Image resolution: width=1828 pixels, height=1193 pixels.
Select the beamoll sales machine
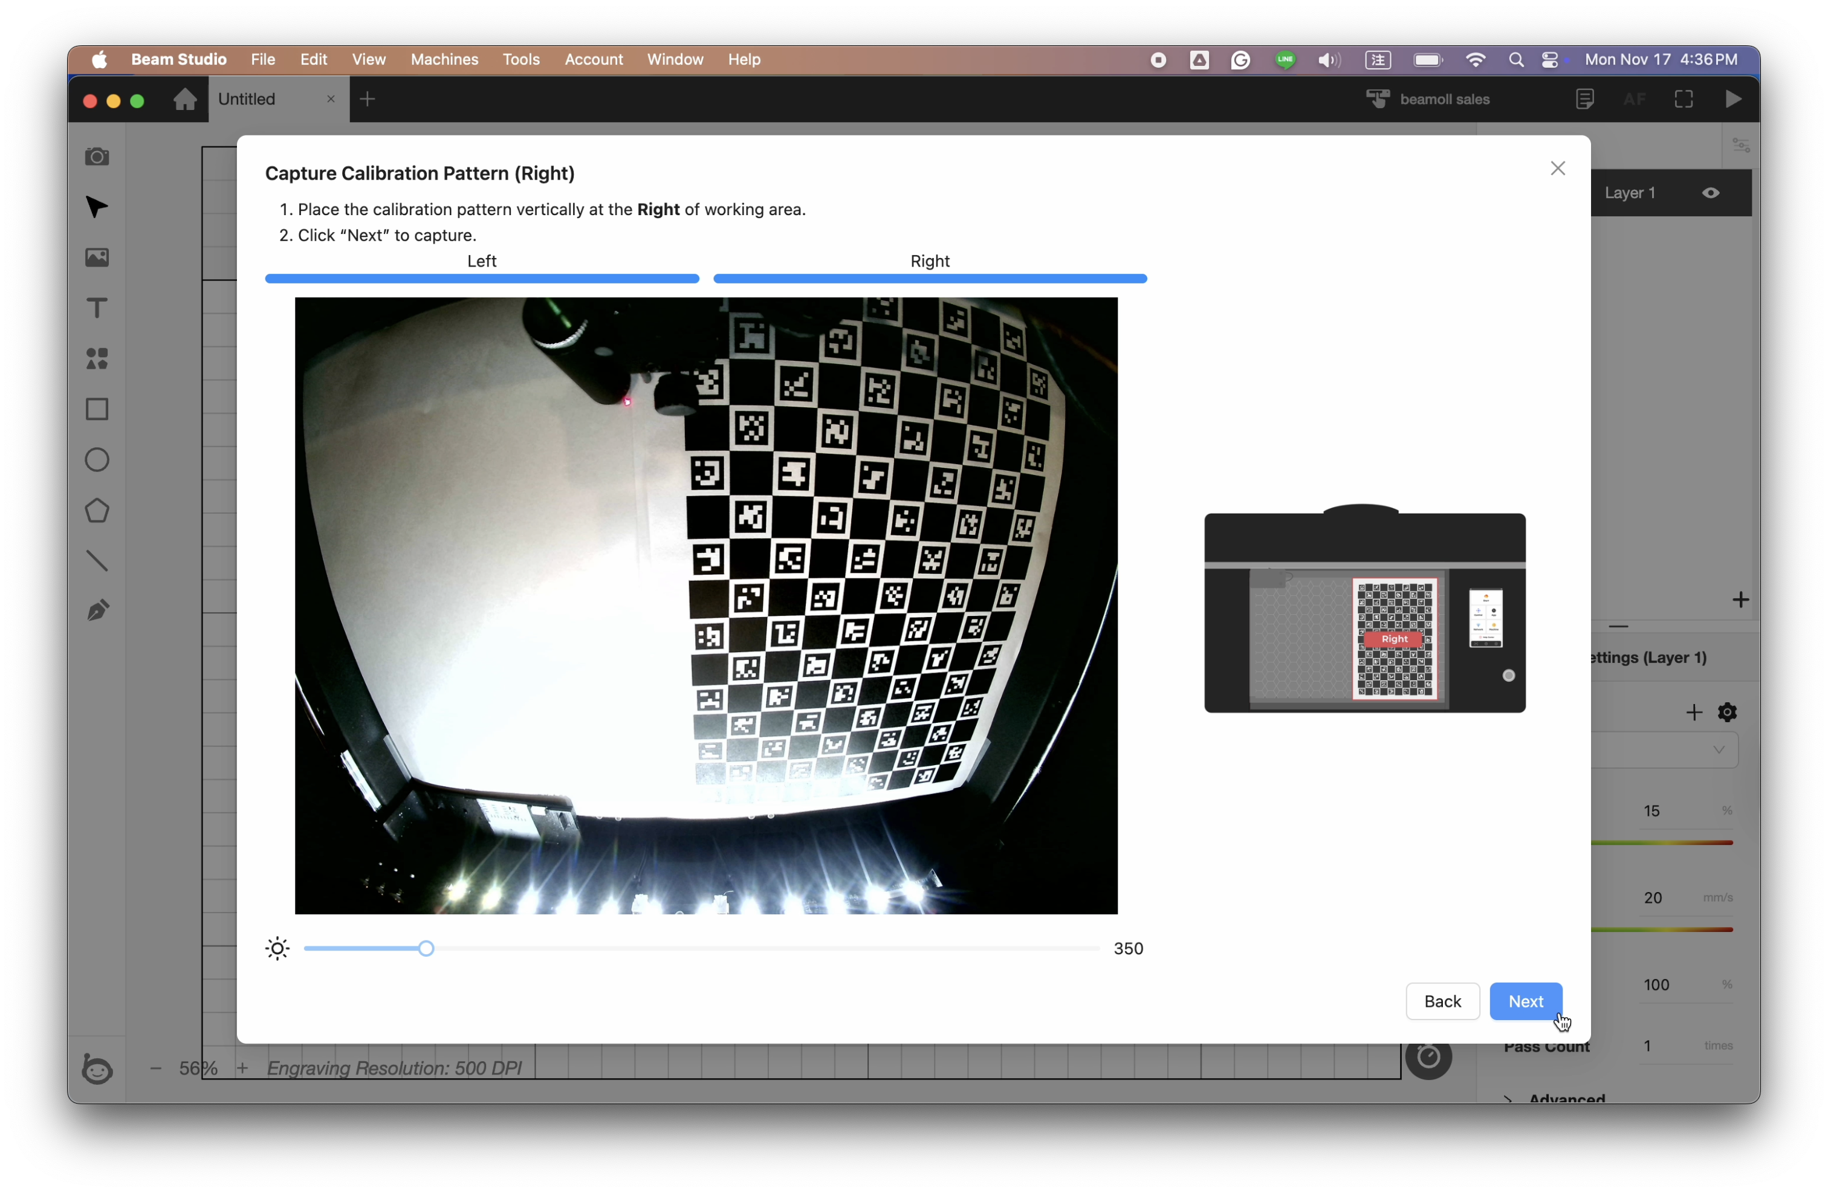[x=1428, y=99]
